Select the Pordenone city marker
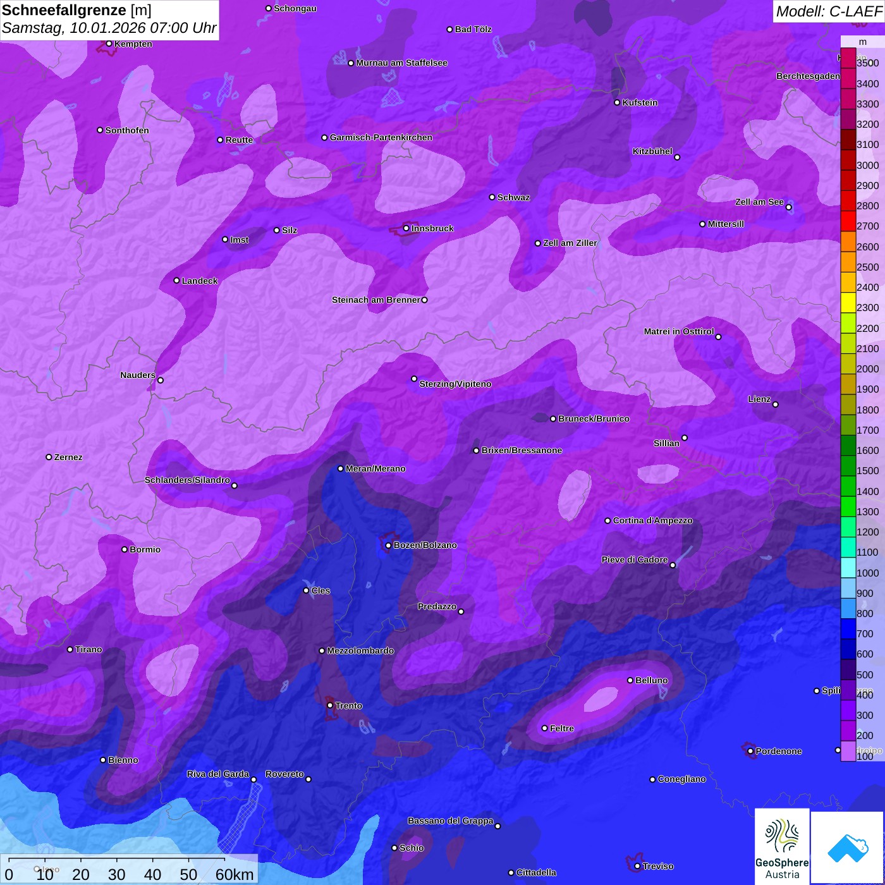The image size is (885, 885). (x=750, y=751)
